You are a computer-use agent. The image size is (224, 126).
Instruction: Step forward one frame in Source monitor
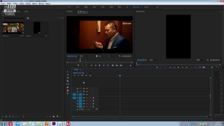(x=104, y=65)
